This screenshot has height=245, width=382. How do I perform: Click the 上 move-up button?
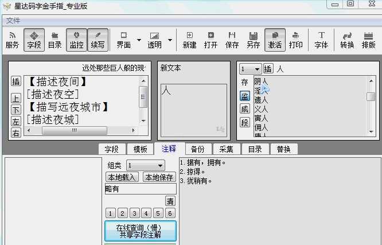coord(16,99)
